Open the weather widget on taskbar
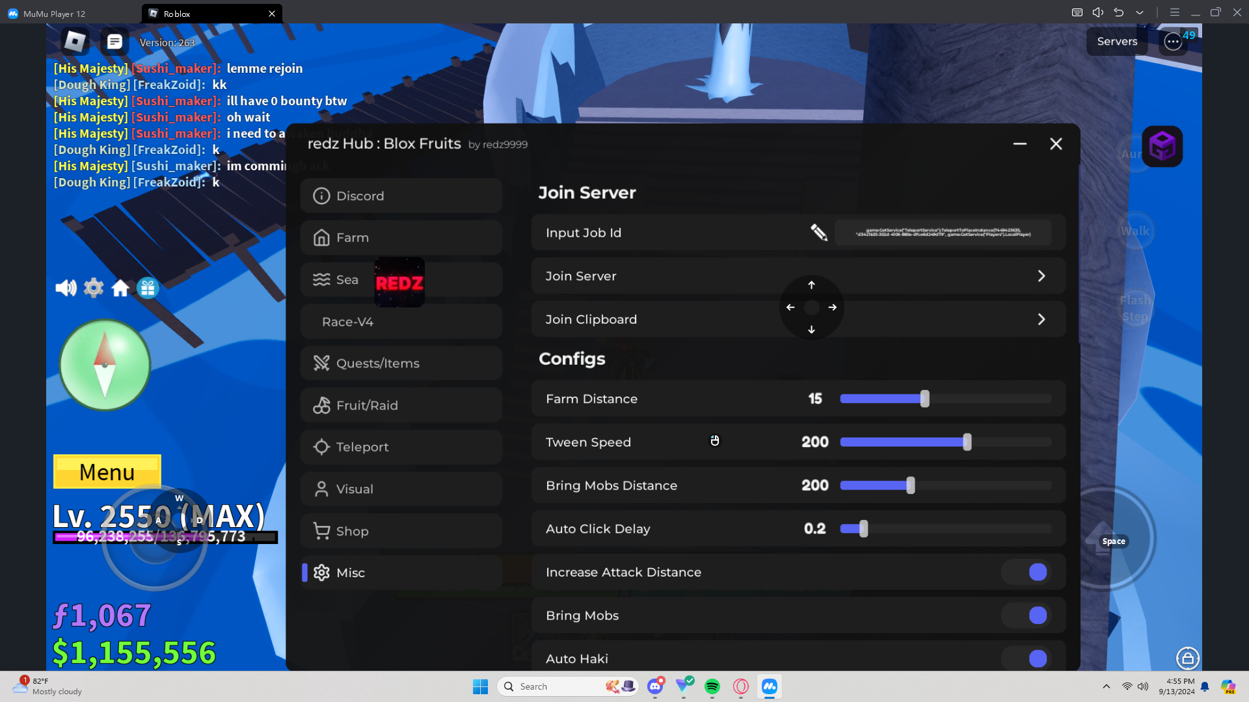This screenshot has width=1249, height=702. click(49, 686)
